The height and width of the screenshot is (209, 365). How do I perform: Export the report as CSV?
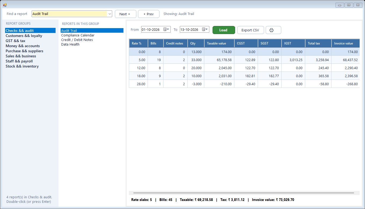click(250, 30)
